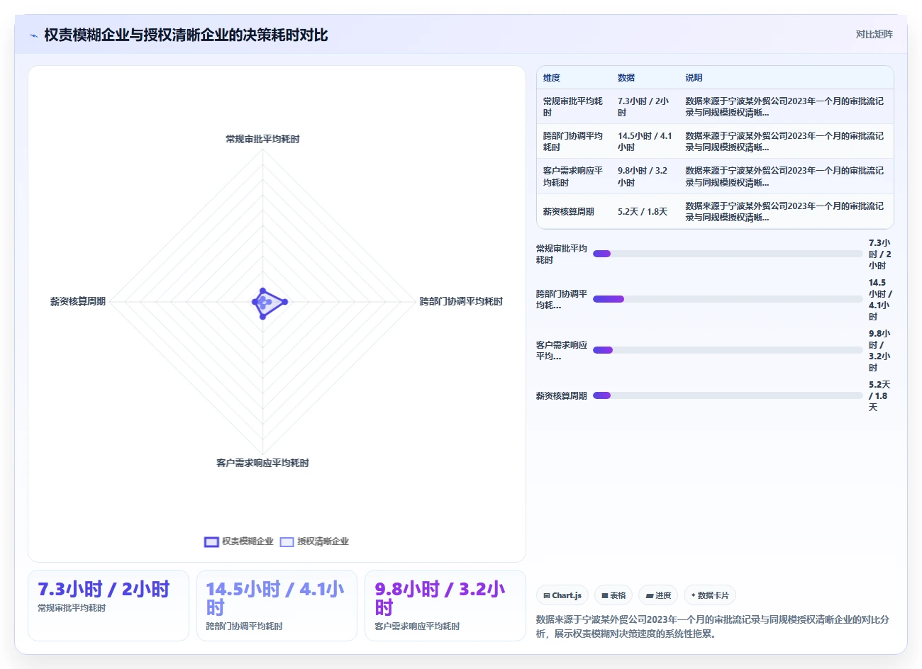The height and width of the screenshot is (669, 922).
Task: Click the 进度 tag
Action: (x=658, y=595)
